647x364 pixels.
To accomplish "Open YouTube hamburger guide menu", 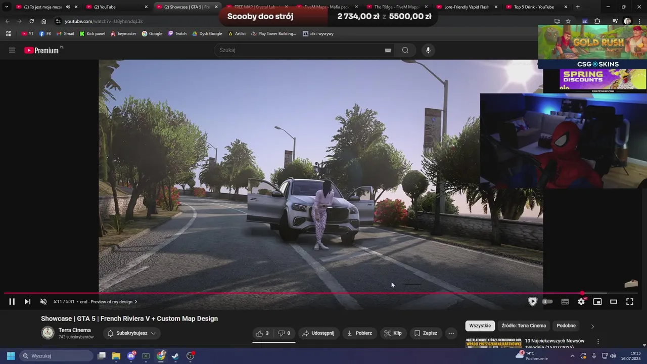I will pos(12,50).
